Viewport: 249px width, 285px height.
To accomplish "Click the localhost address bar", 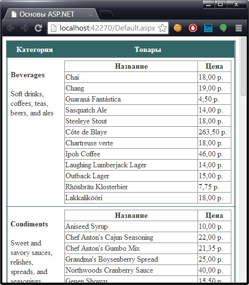I will coord(107,28).
